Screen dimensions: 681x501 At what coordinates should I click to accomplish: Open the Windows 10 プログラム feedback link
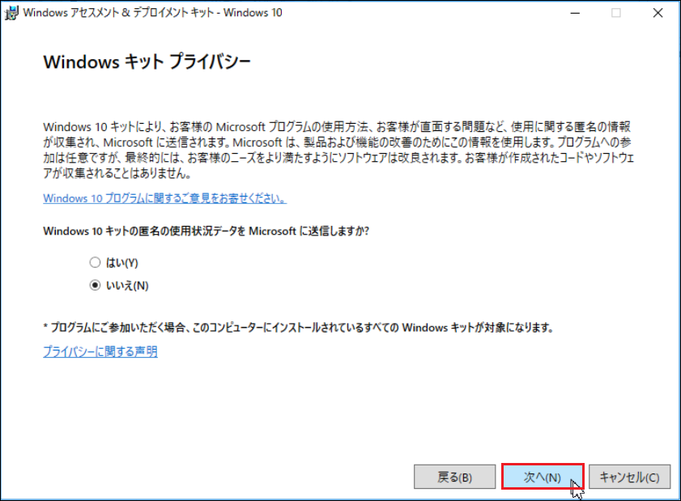(x=164, y=198)
